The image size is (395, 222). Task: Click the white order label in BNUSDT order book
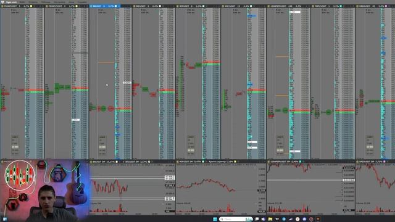pyautogui.click(x=127, y=83)
